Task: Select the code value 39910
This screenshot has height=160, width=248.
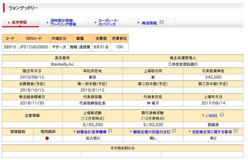Action: click(x=10, y=47)
